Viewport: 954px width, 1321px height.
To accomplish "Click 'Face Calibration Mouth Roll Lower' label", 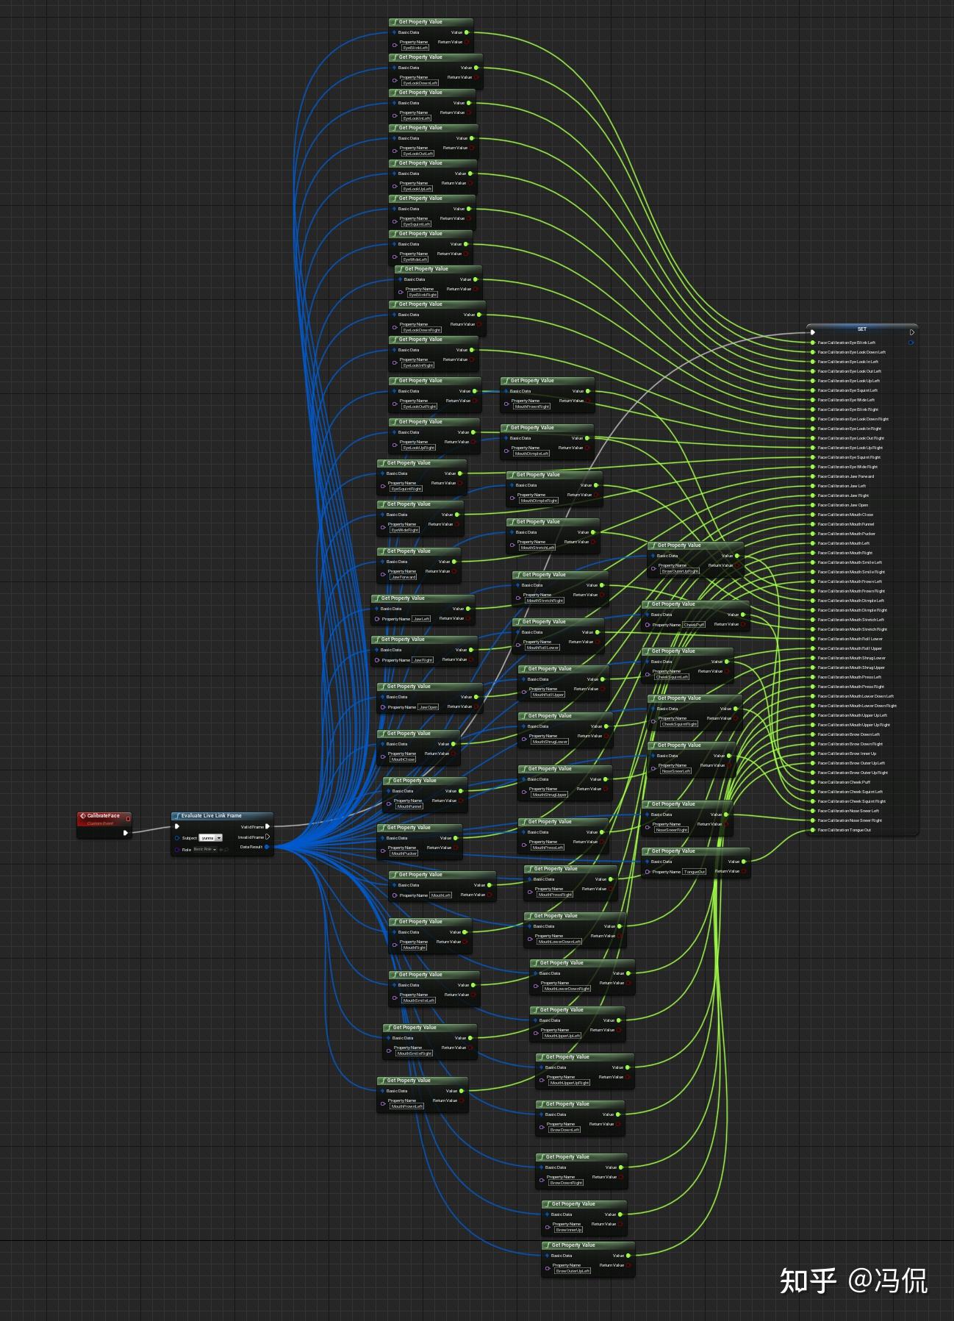I will pyautogui.click(x=850, y=639).
